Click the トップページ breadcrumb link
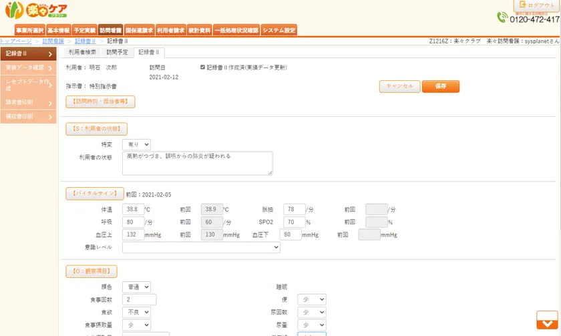Viewport: 561px width, 336px height. pos(16,41)
